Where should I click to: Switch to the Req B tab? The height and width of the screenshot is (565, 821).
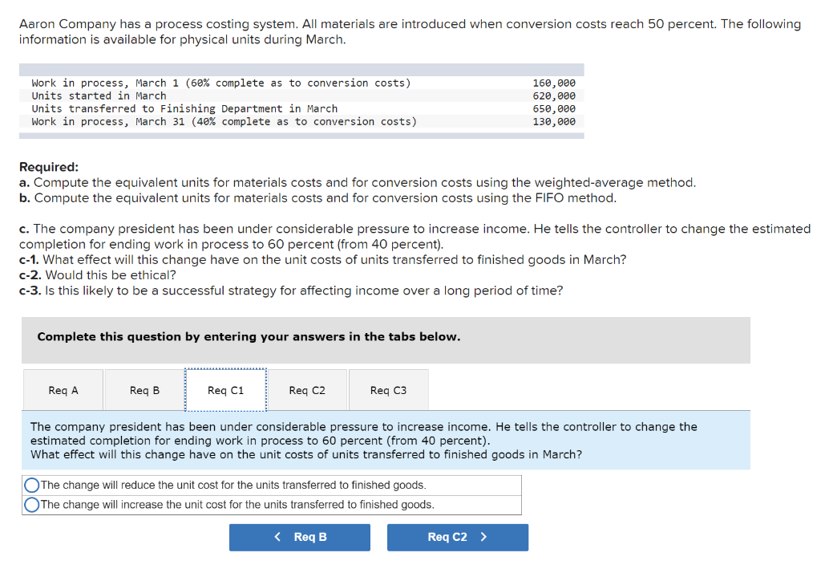(144, 389)
